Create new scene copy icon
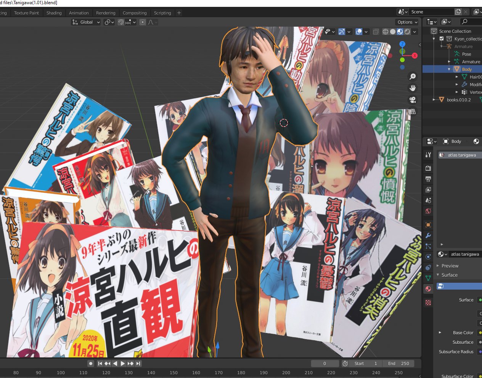This screenshot has width=482, height=378. tap(458, 12)
